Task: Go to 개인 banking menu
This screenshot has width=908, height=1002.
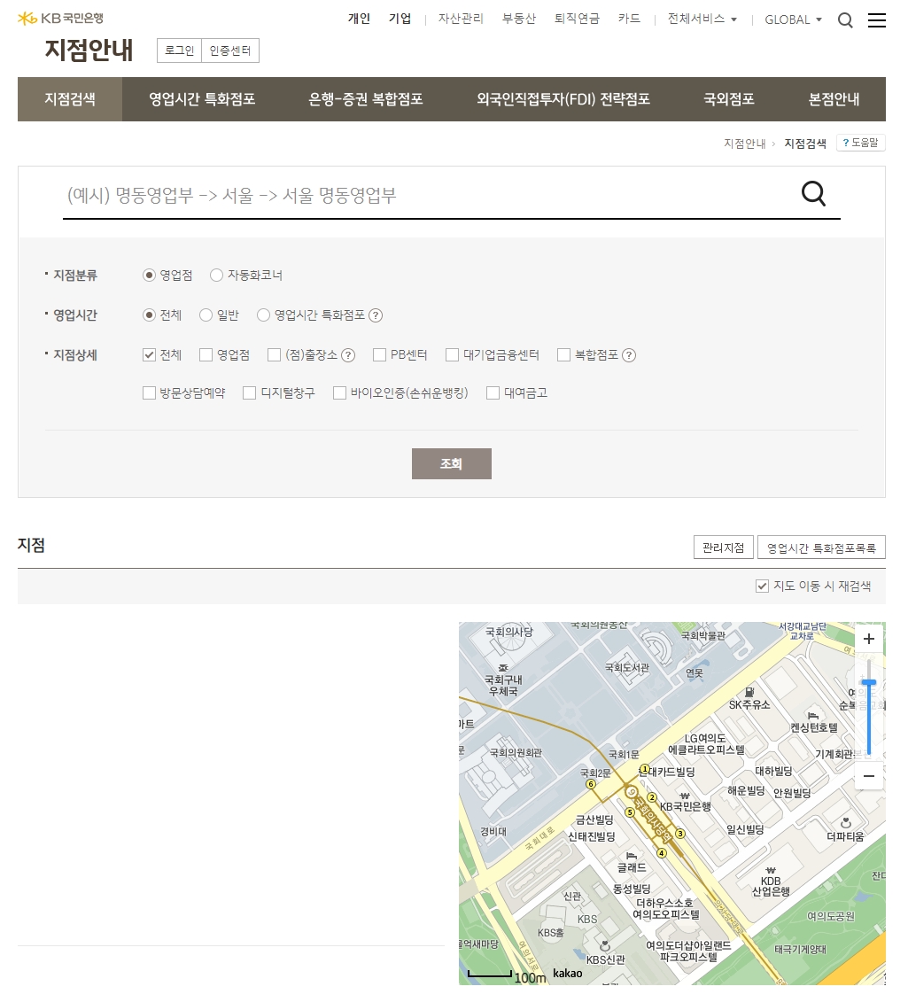Action: (359, 19)
